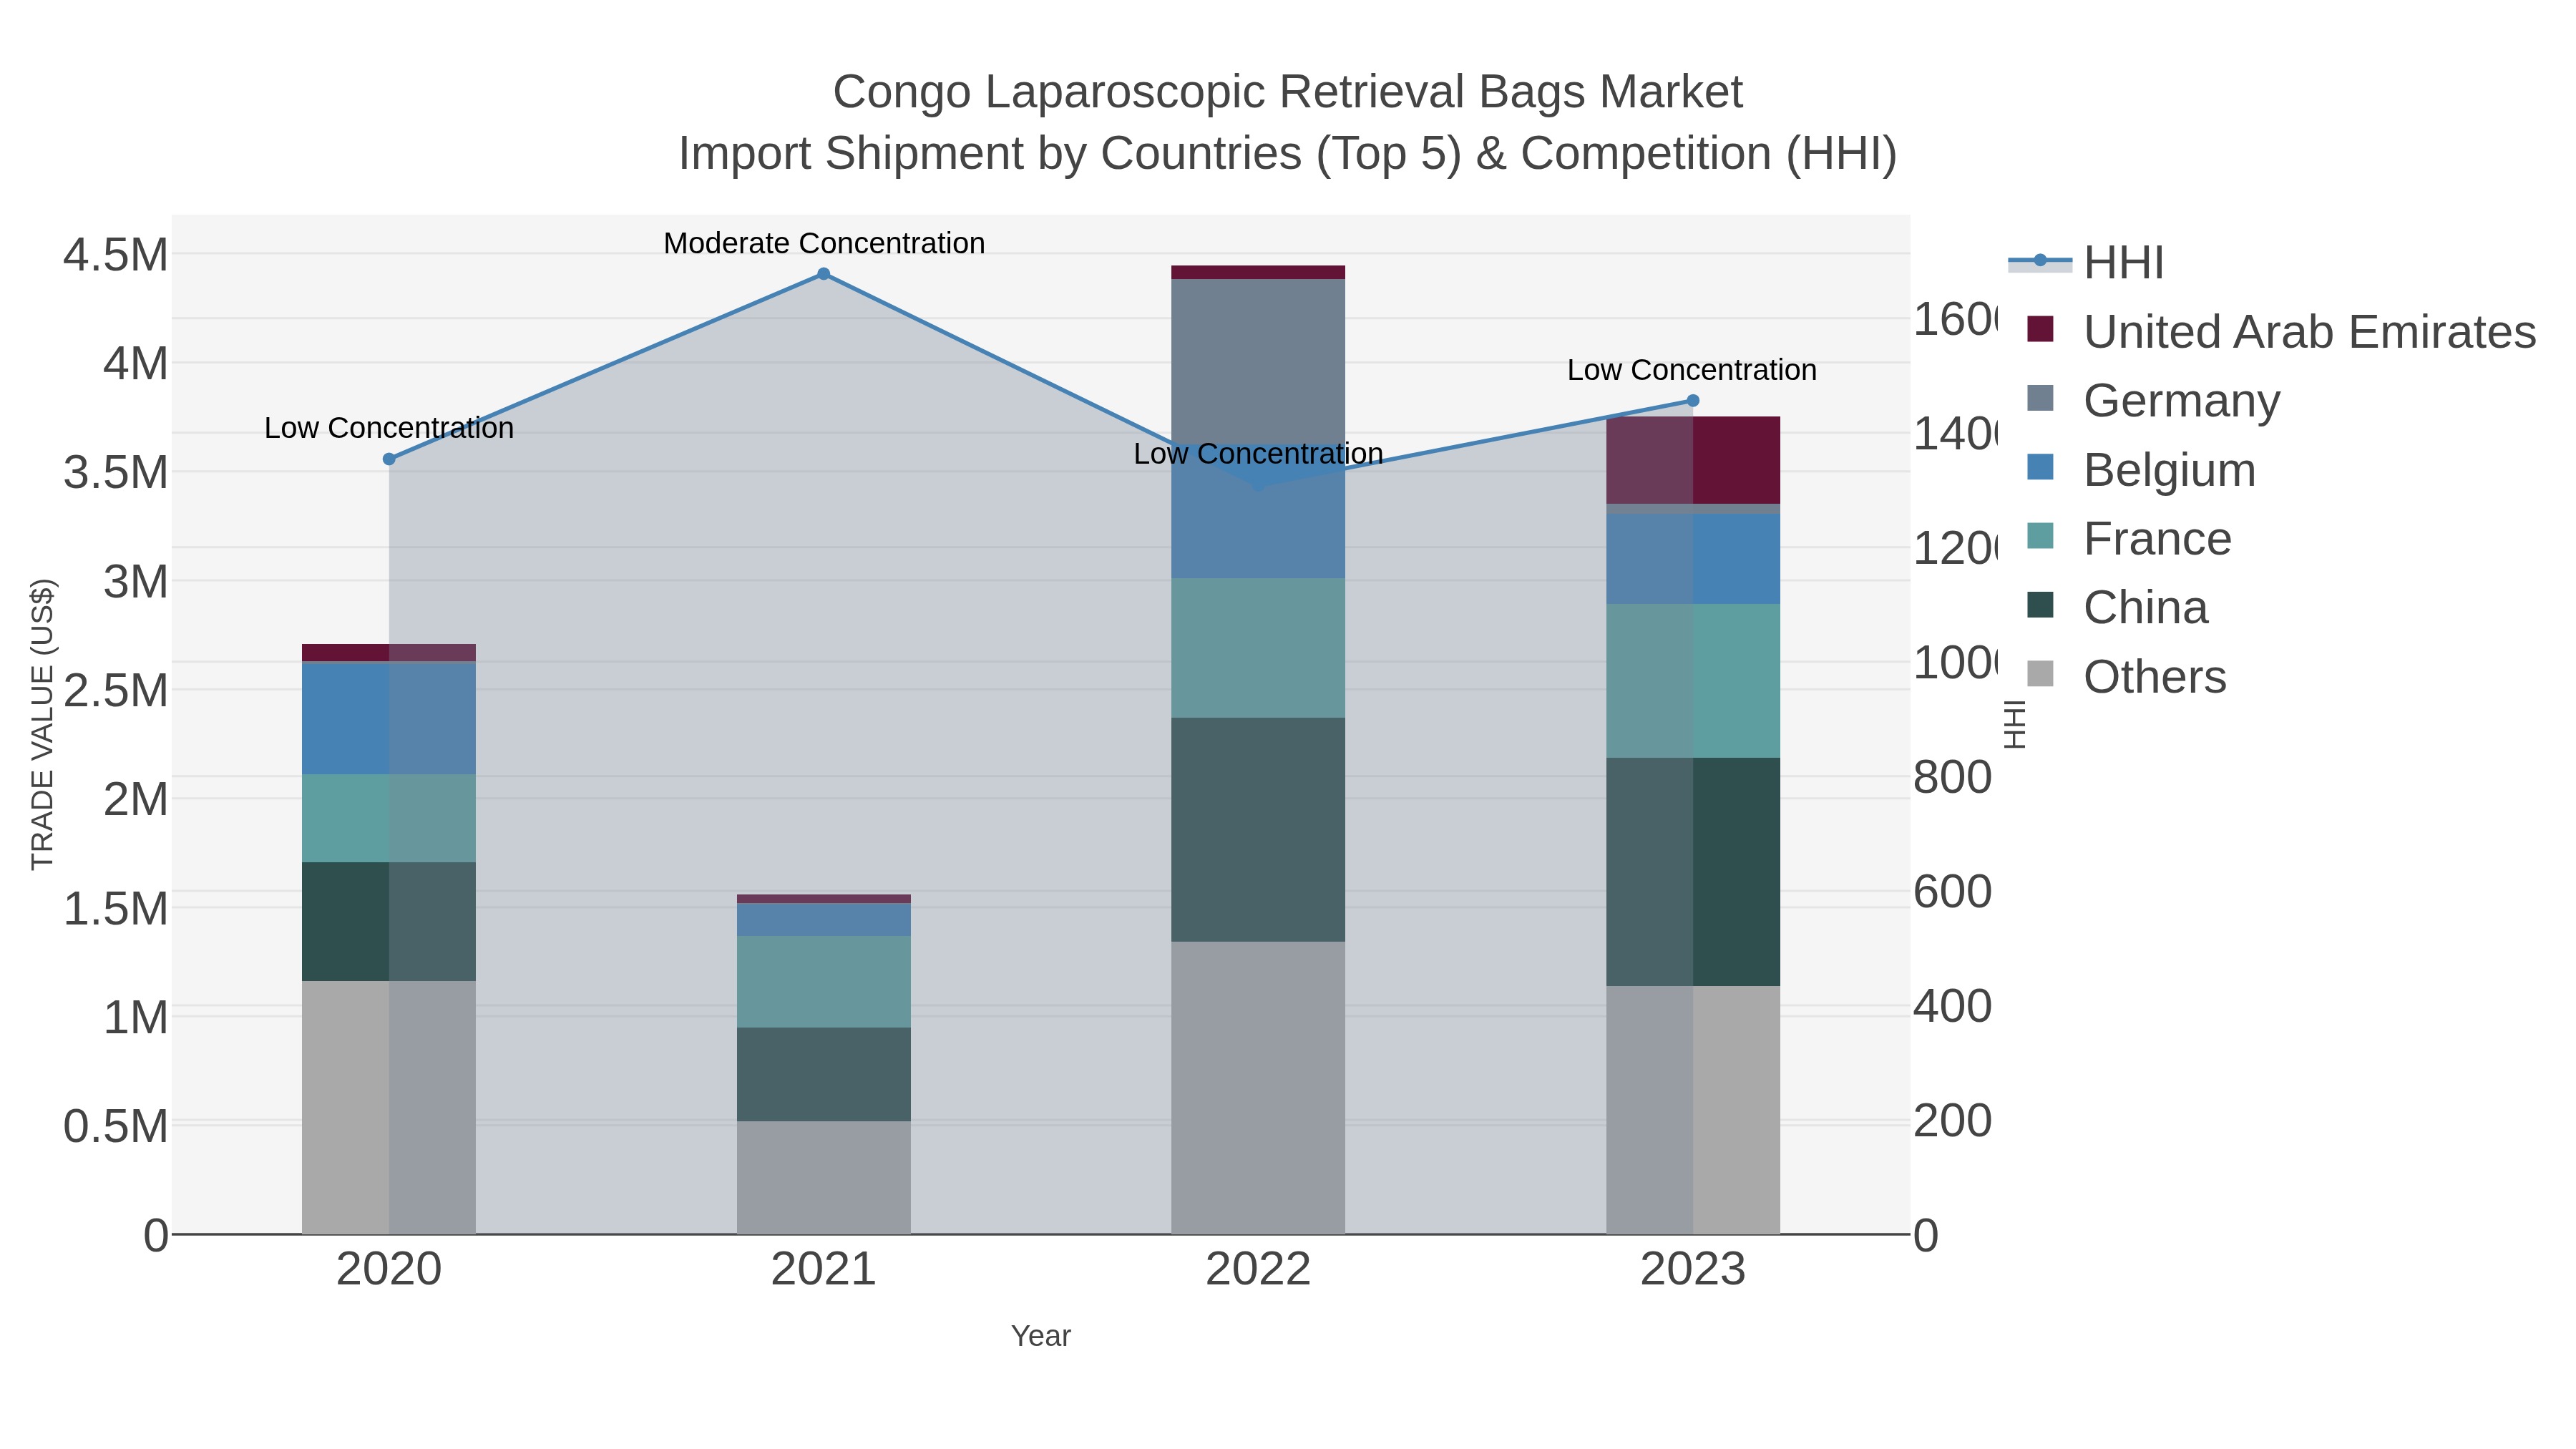The image size is (2576, 1449).
Task: Click the Germany slate legend swatch
Action: pos(2040,398)
